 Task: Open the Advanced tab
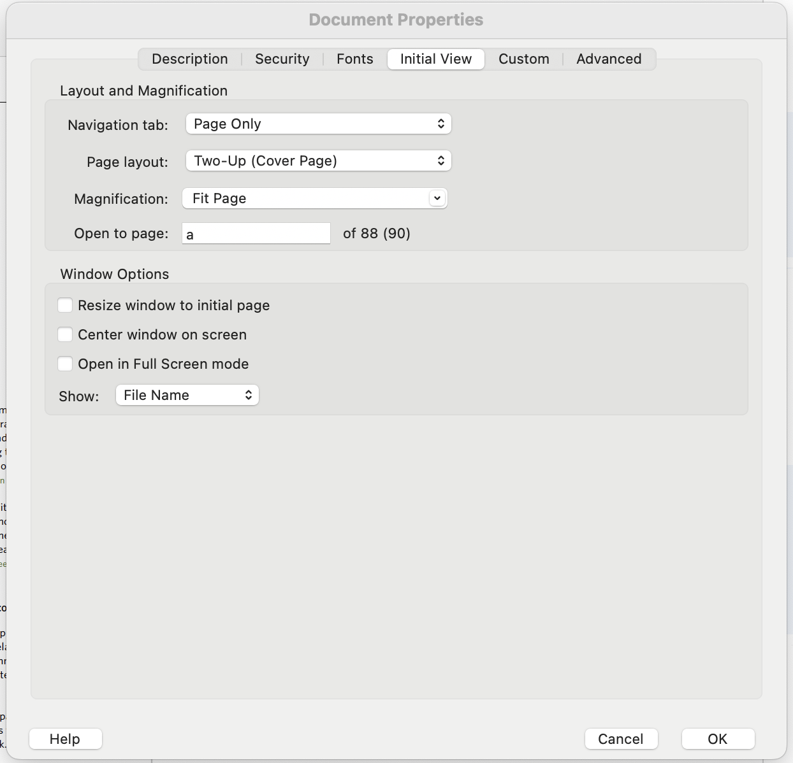pyautogui.click(x=609, y=59)
